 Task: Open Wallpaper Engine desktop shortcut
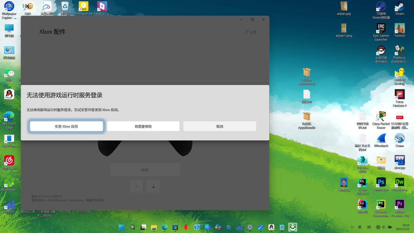(x=9, y=10)
